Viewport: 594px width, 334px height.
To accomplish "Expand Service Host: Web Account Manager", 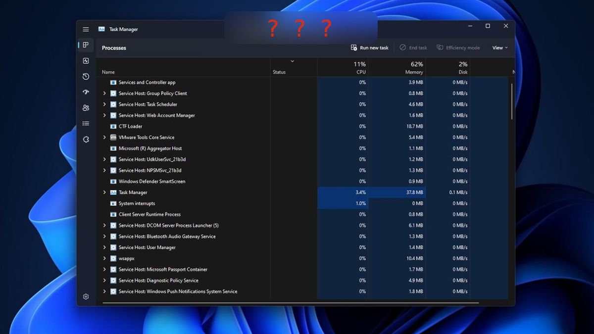I will pyautogui.click(x=104, y=115).
